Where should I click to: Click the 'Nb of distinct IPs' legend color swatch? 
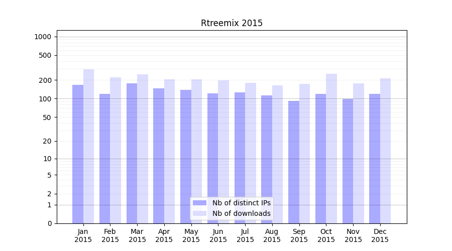tap(199, 203)
